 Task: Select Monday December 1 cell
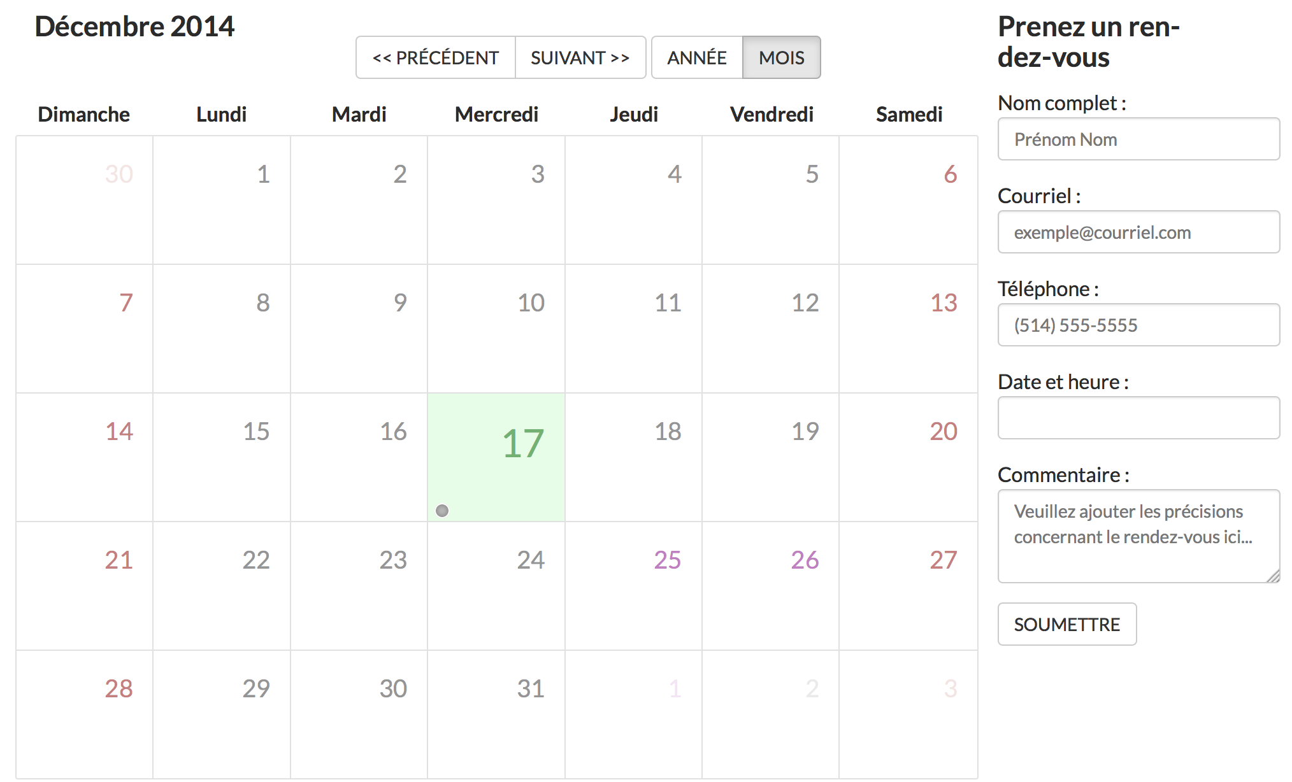[222, 200]
